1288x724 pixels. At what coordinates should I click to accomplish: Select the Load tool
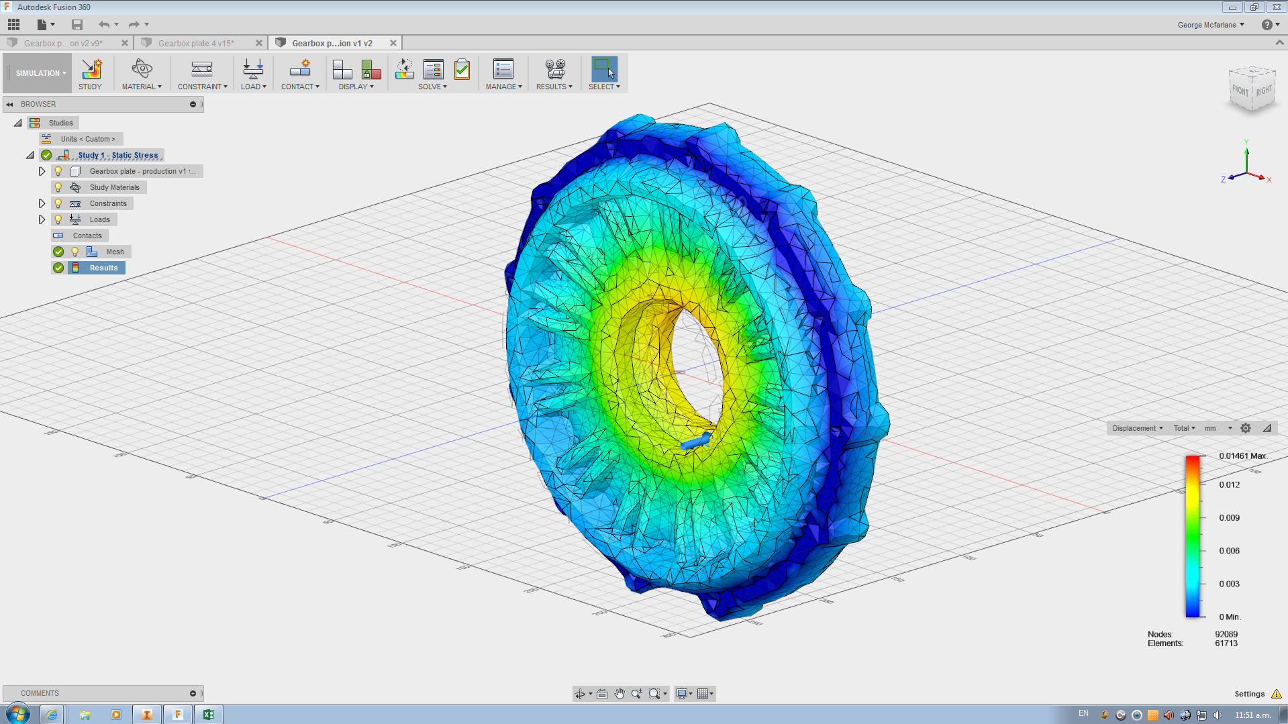[253, 72]
